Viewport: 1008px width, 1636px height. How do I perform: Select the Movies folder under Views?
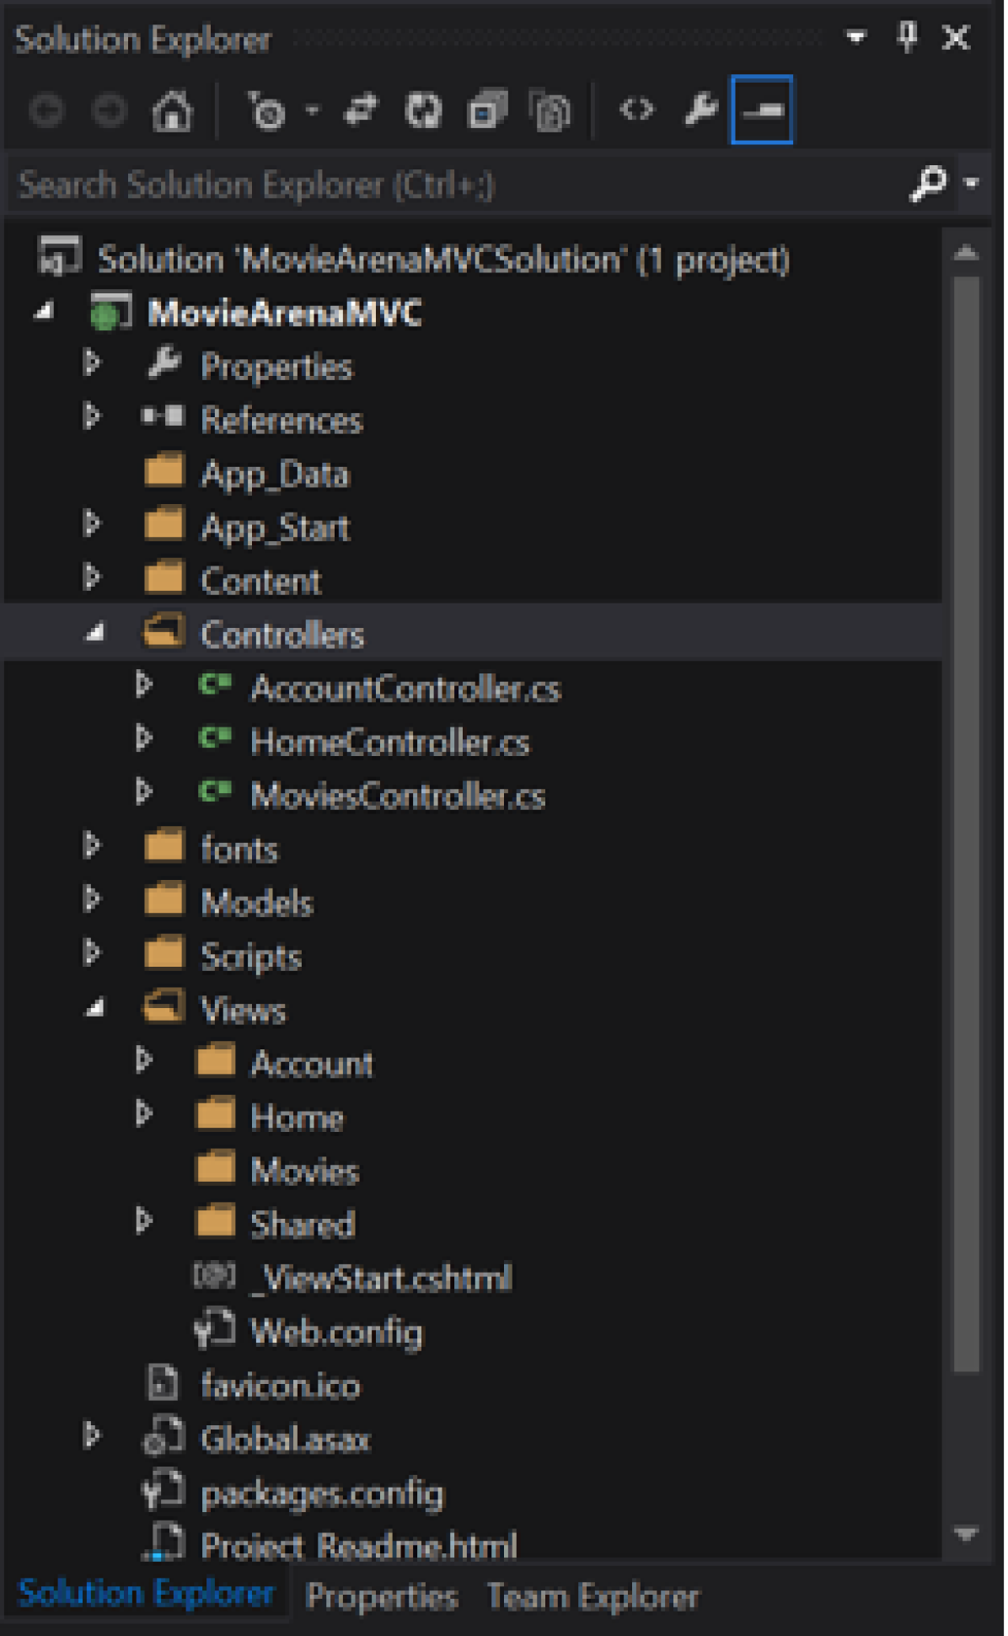[x=305, y=1171]
